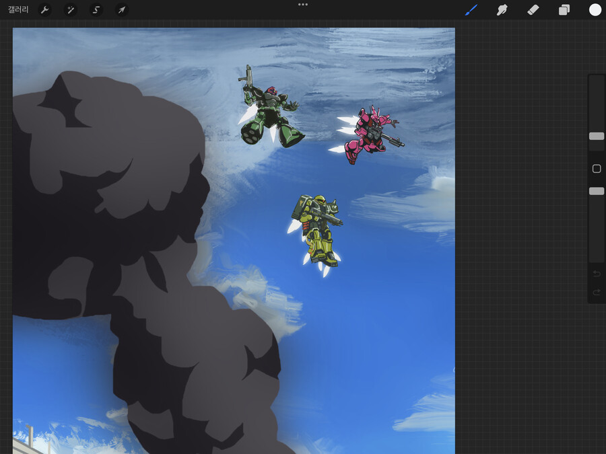The width and height of the screenshot is (606, 454).
Task: Open the Layers panel
Action: 564,10
